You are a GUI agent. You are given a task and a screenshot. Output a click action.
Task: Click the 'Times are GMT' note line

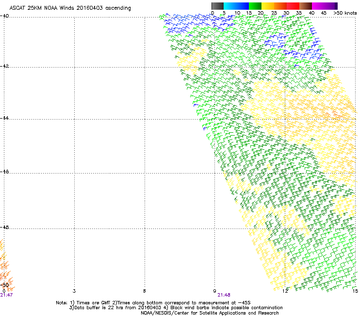pos(153,303)
